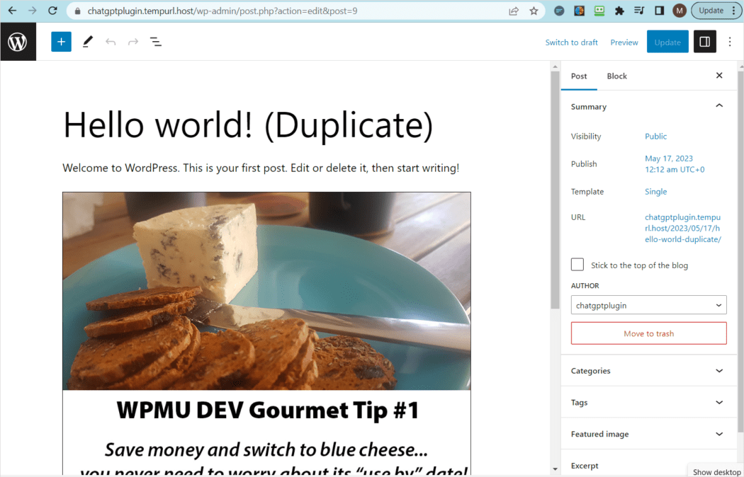This screenshot has width=744, height=477.
Task: Click the WordPress logo icon
Action: pos(18,41)
